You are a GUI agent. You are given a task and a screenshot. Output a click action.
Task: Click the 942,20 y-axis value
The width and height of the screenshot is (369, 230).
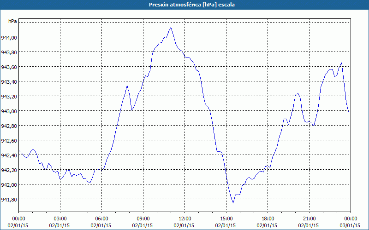[8, 170]
